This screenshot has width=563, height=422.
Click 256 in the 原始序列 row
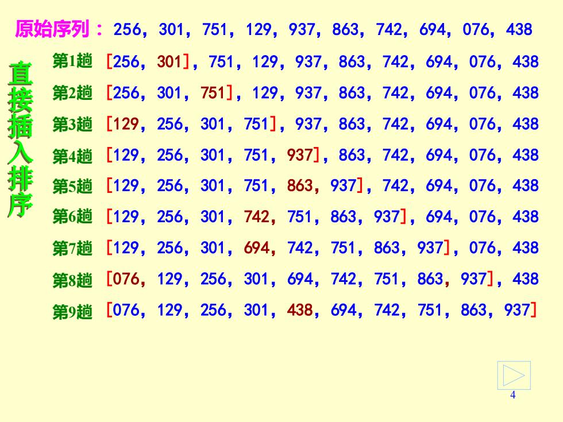tap(127, 29)
